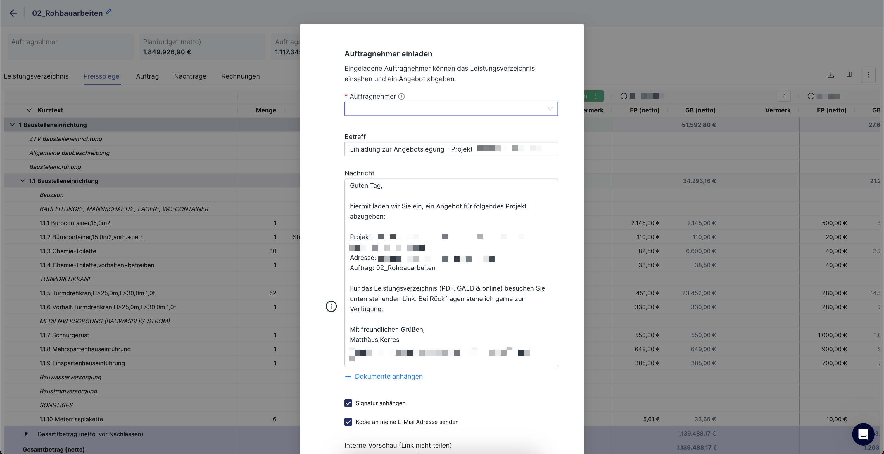The height and width of the screenshot is (454, 884).
Task: Show the info tooltip next to Auftragnehmer label
Action: (x=401, y=96)
